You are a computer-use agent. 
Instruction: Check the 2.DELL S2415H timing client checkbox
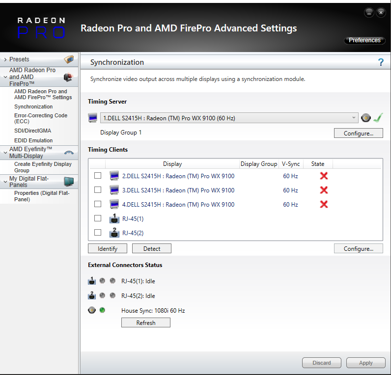pos(98,176)
